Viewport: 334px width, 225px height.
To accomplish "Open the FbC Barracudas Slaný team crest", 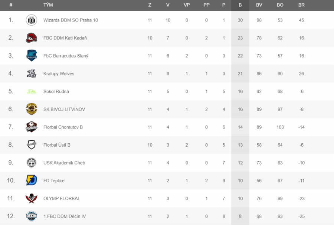I will click(x=32, y=56).
